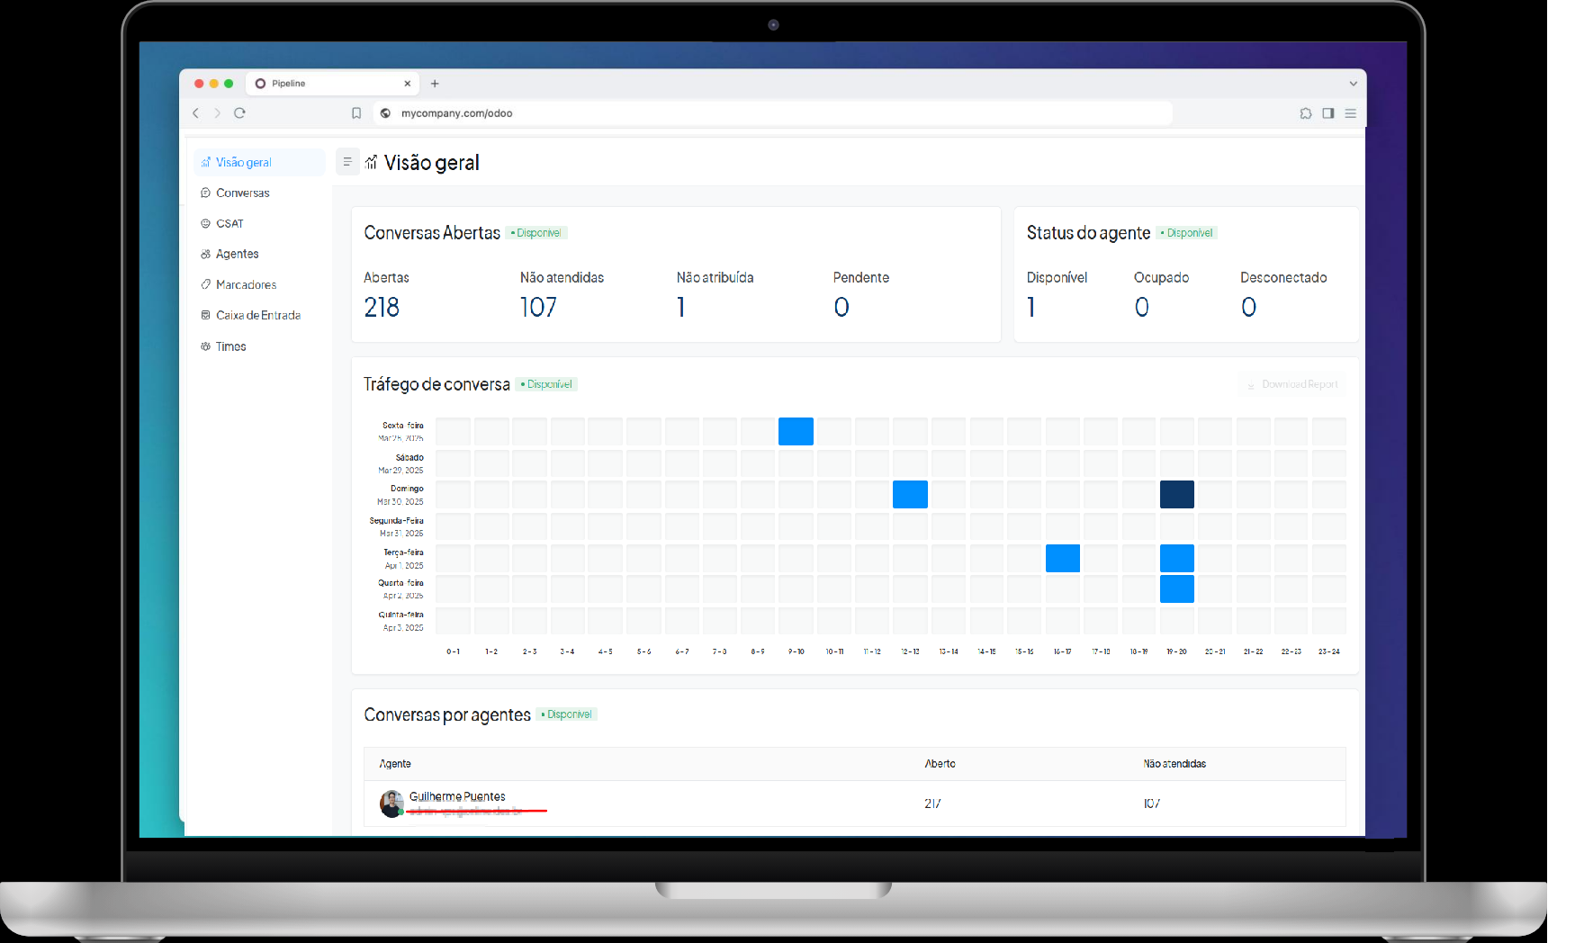The image size is (1584, 943).
Task: Open Caixa de Entrada inbox icon
Action: [206, 315]
